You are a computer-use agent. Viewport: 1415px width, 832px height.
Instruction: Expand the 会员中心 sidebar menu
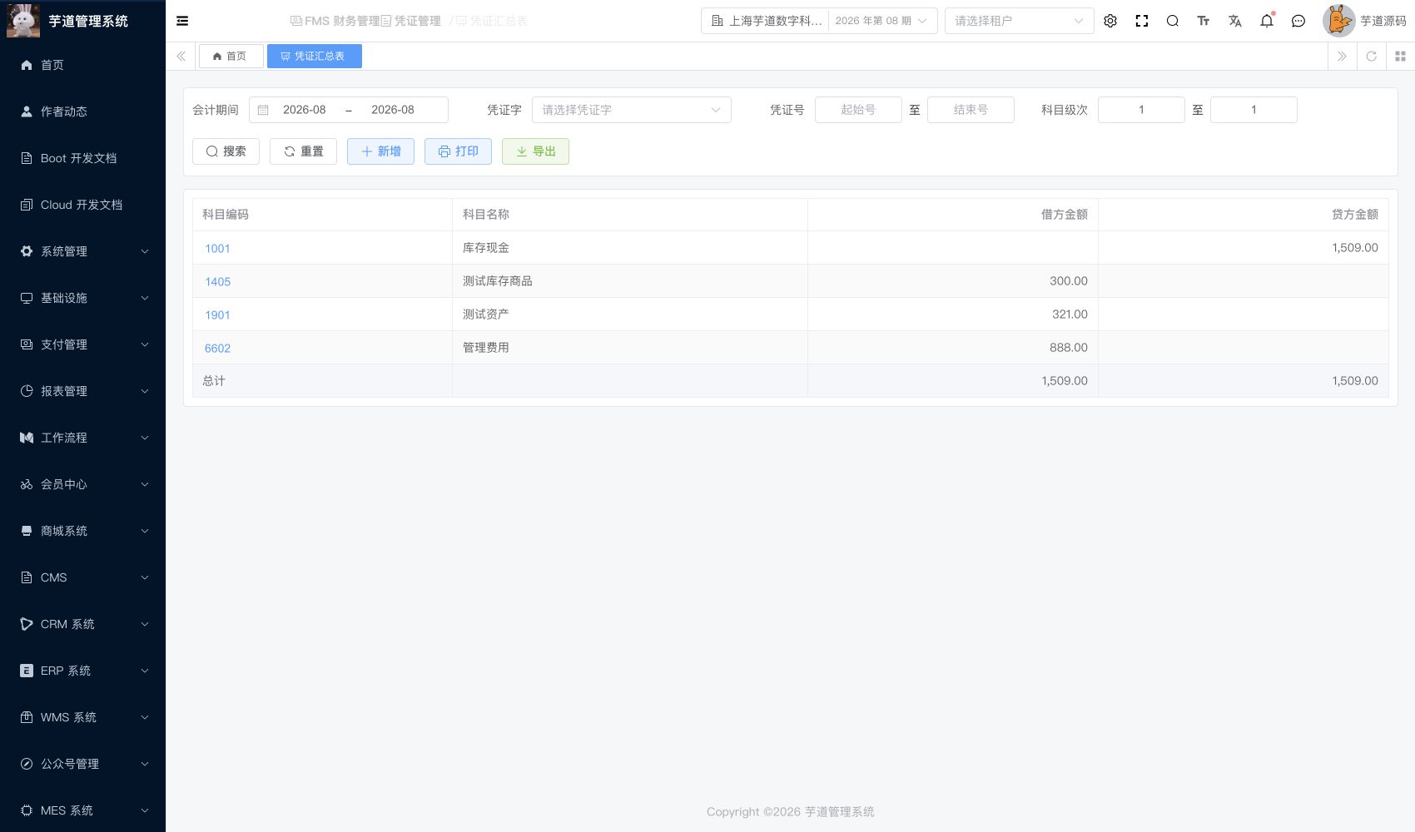click(82, 484)
